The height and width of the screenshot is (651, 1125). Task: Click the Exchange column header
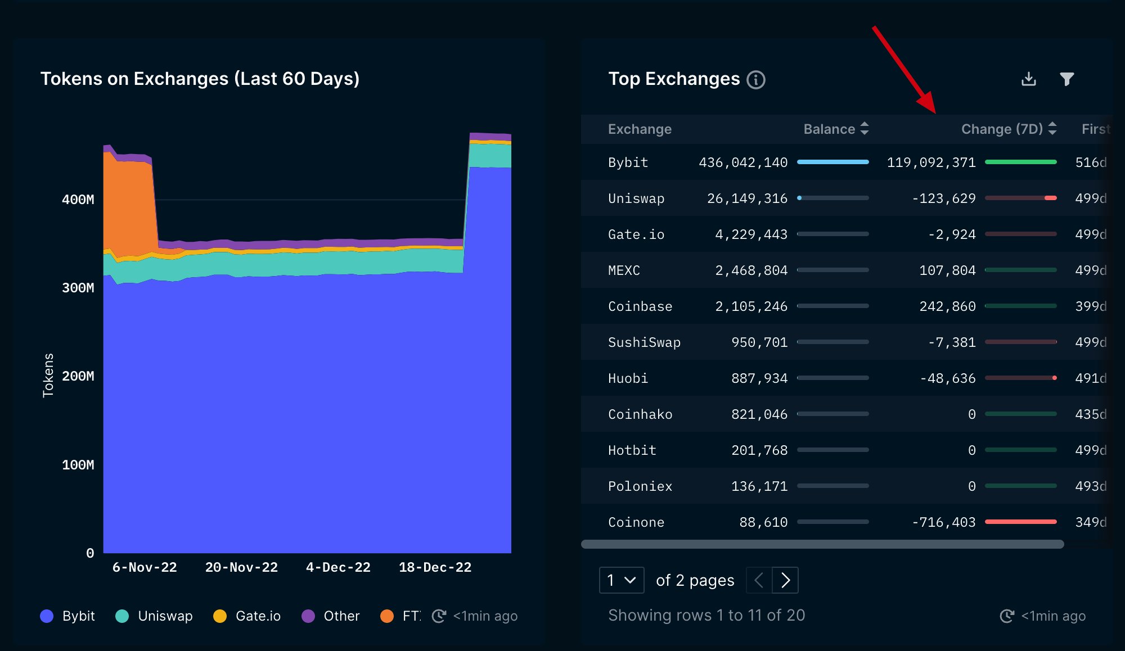coord(640,129)
